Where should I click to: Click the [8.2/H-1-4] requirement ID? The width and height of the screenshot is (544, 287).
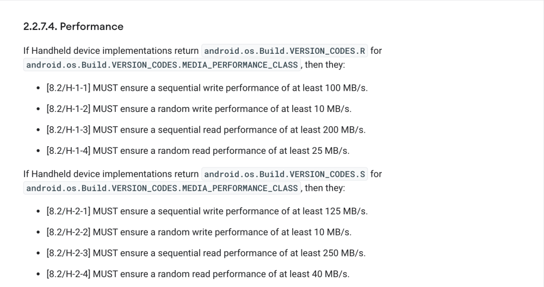coord(69,151)
